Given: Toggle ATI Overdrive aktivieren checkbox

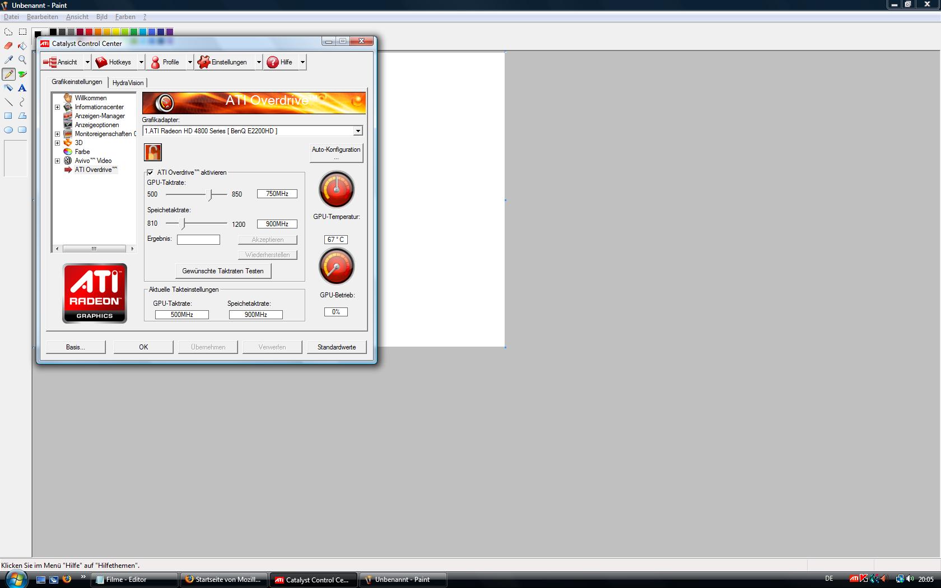Looking at the screenshot, I should 150,172.
